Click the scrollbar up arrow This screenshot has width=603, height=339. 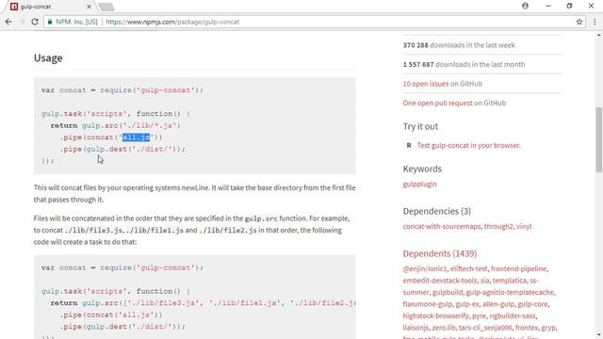(x=599, y=35)
